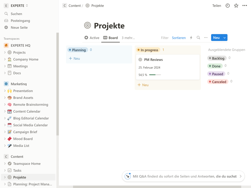Open page history clock icon

tap(227, 6)
